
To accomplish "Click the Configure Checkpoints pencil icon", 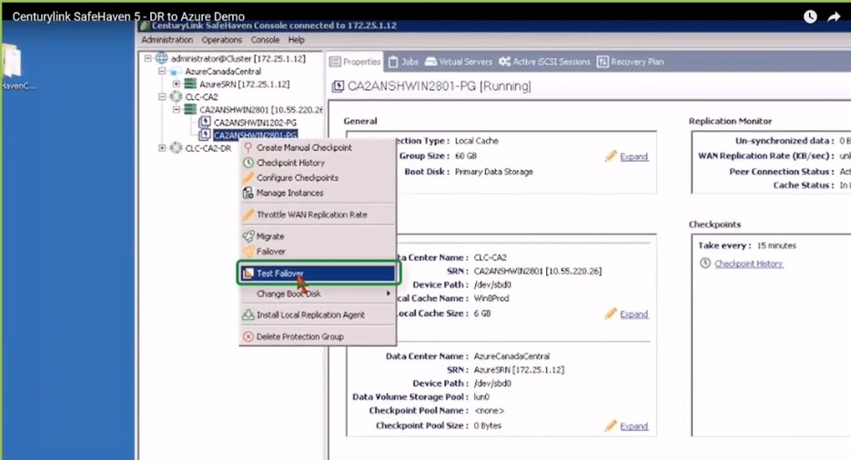I will tap(248, 177).
